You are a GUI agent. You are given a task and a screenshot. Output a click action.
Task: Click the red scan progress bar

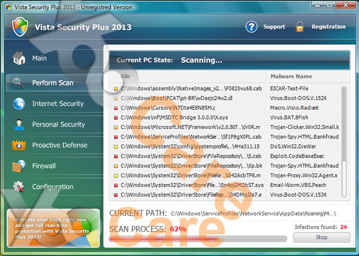point(198,239)
